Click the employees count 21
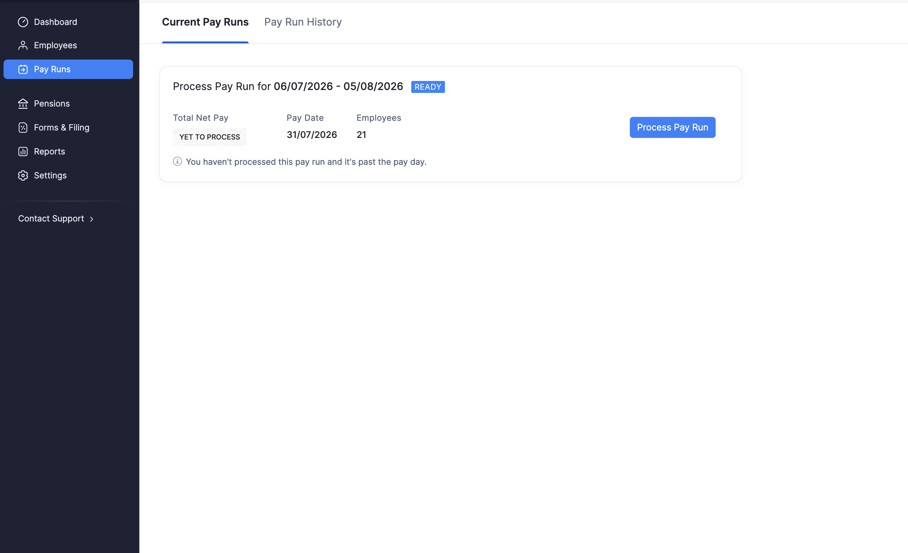The height and width of the screenshot is (553, 908). (x=361, y=135)
